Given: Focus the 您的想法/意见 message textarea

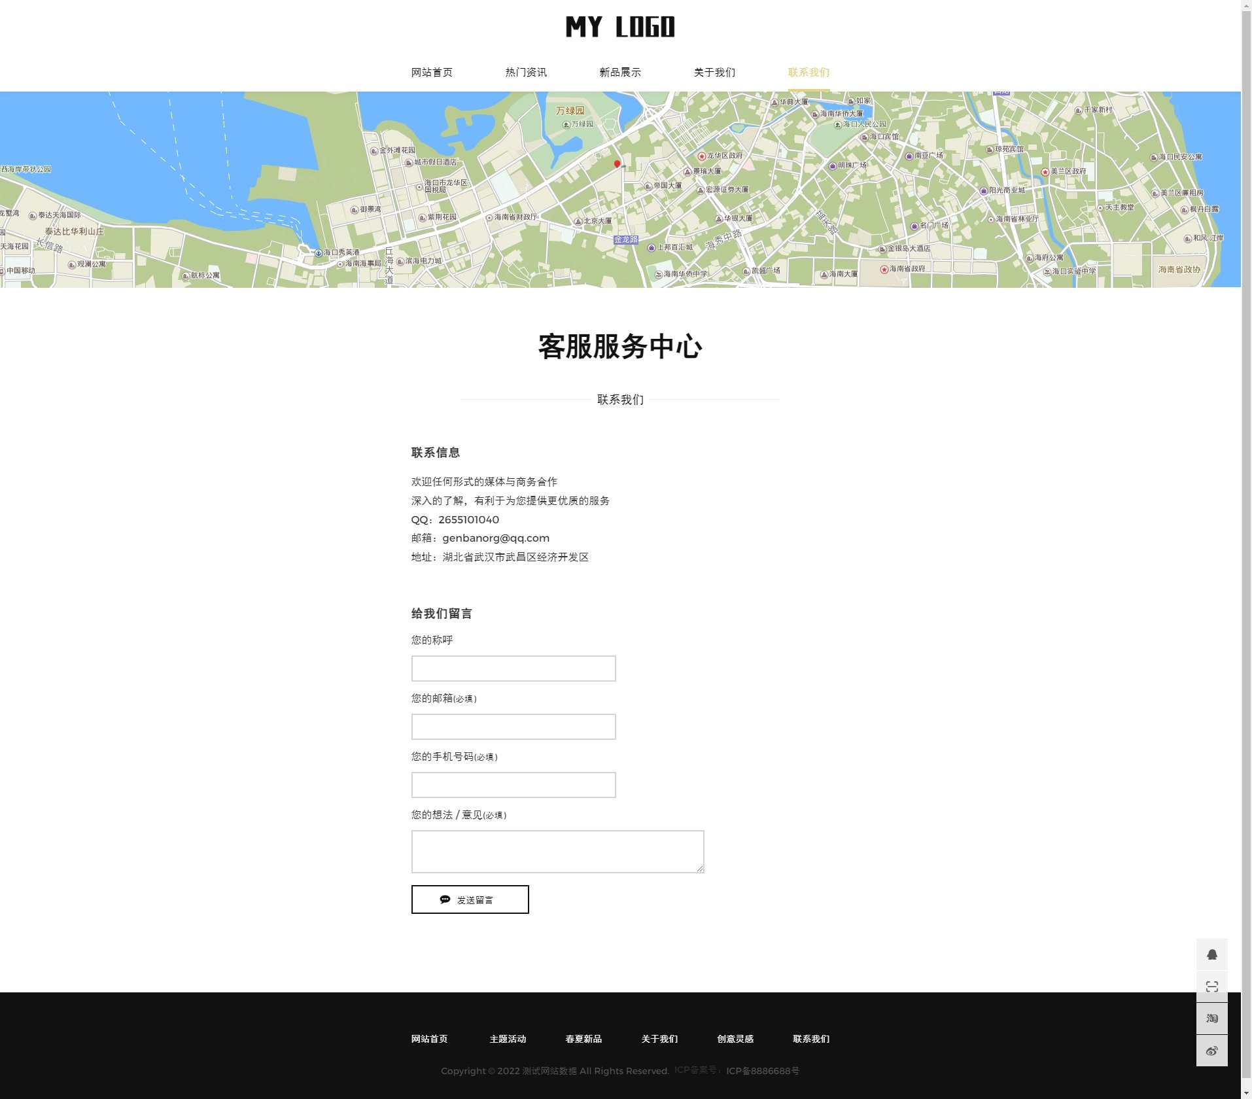Looking at the screenshot, I should coord(557,850).
